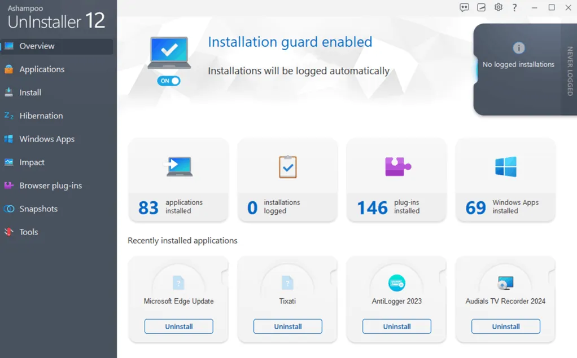577x358 pixels.
Task: Open settings via the gear icon
Action: [x=498, y=7]
